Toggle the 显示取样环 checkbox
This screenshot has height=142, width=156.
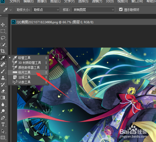(x=121, y=9)
